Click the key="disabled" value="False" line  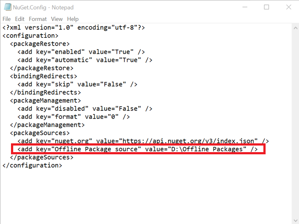pyautogui.click(x=85, y=109)
